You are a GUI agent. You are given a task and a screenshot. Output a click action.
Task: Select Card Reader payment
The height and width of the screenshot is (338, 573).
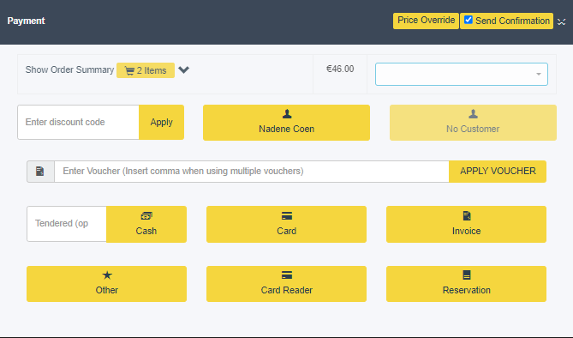click(286, 284)
